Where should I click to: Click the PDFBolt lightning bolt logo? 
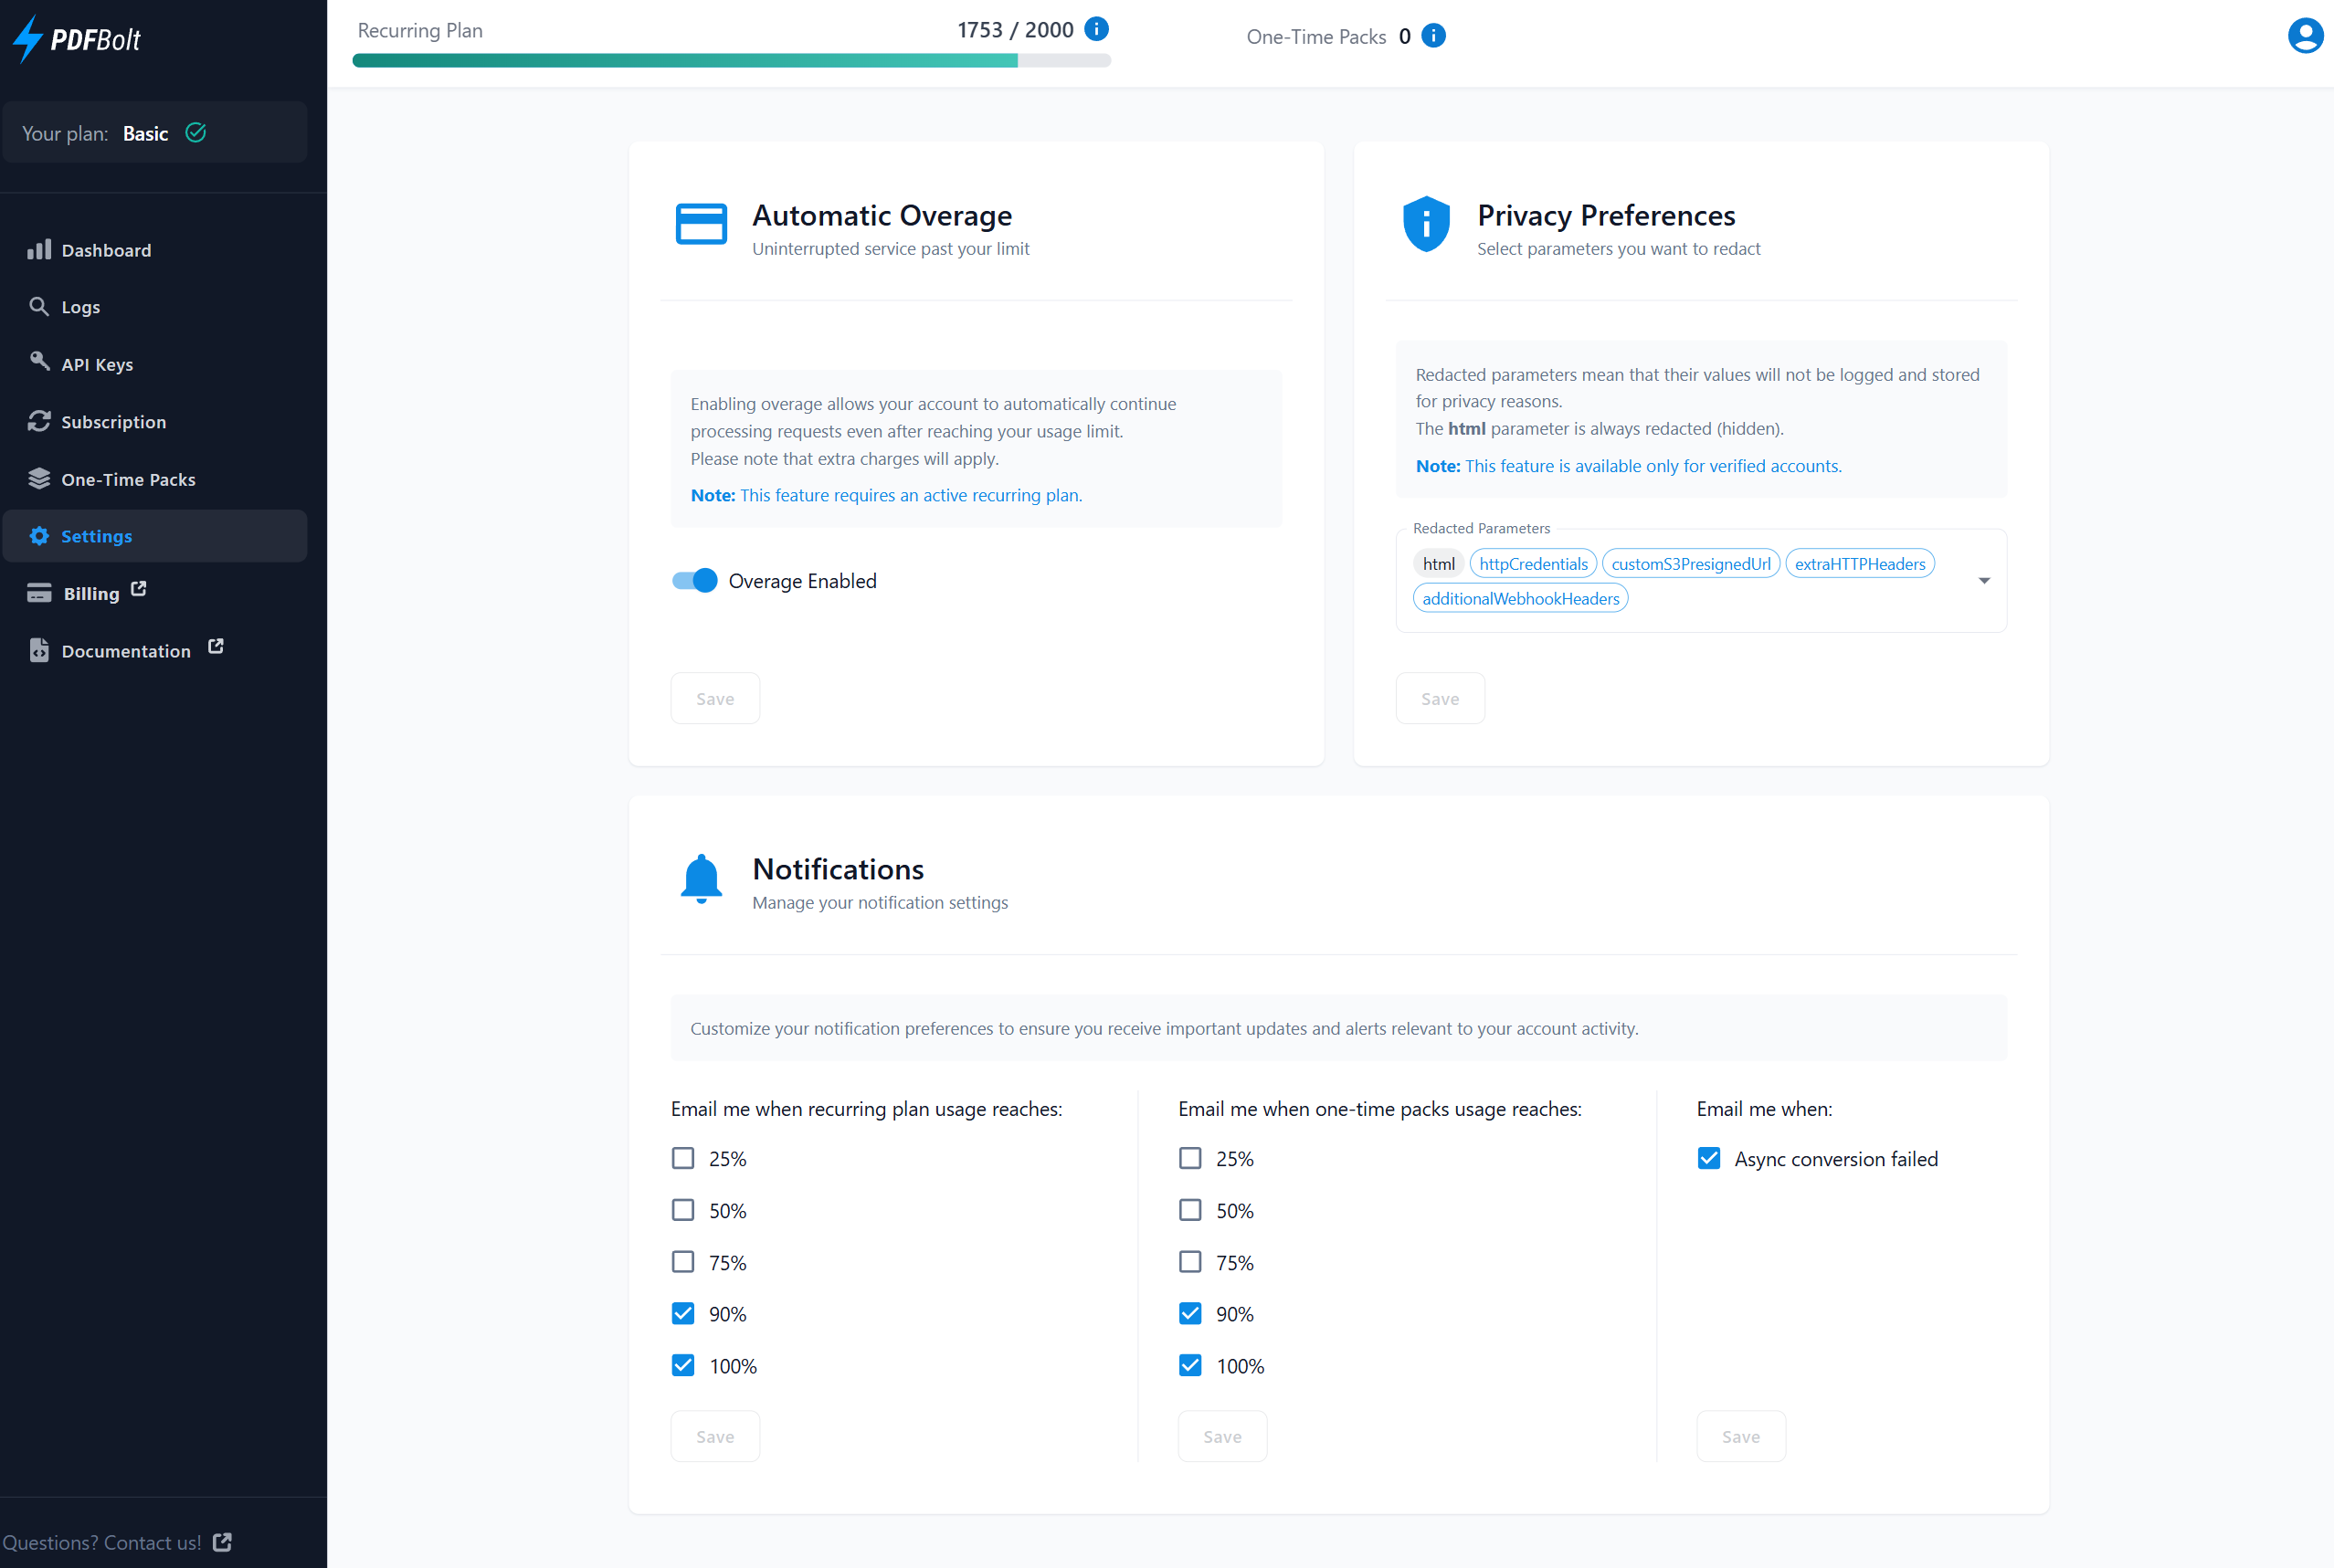pos(31,38)
